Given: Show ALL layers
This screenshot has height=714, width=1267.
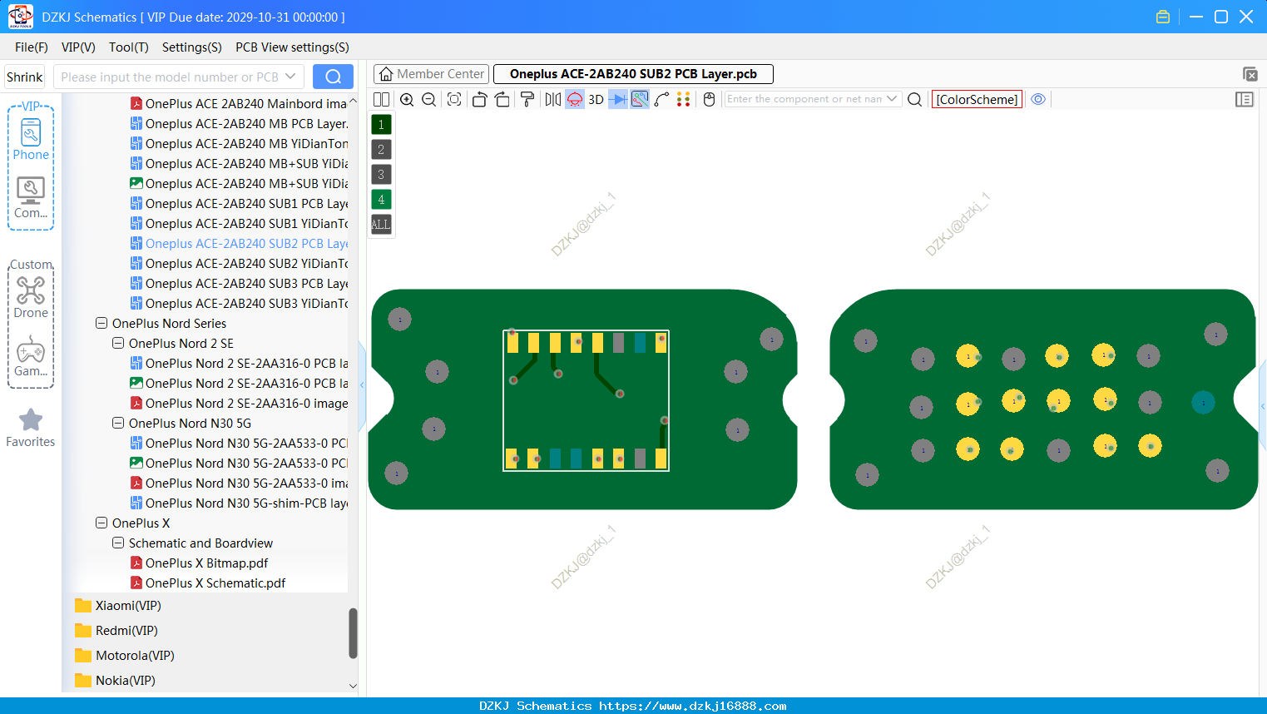Looking at the screenshot, I should pos(381,224).
